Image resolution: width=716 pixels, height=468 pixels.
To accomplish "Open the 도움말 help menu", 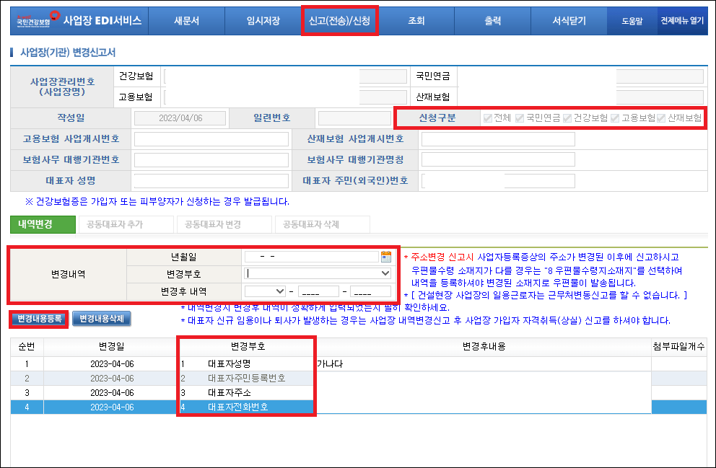I will [634, 21].
